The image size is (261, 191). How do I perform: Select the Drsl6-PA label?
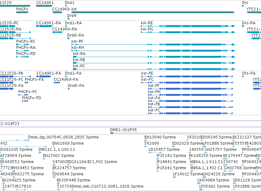pos(76,86)
